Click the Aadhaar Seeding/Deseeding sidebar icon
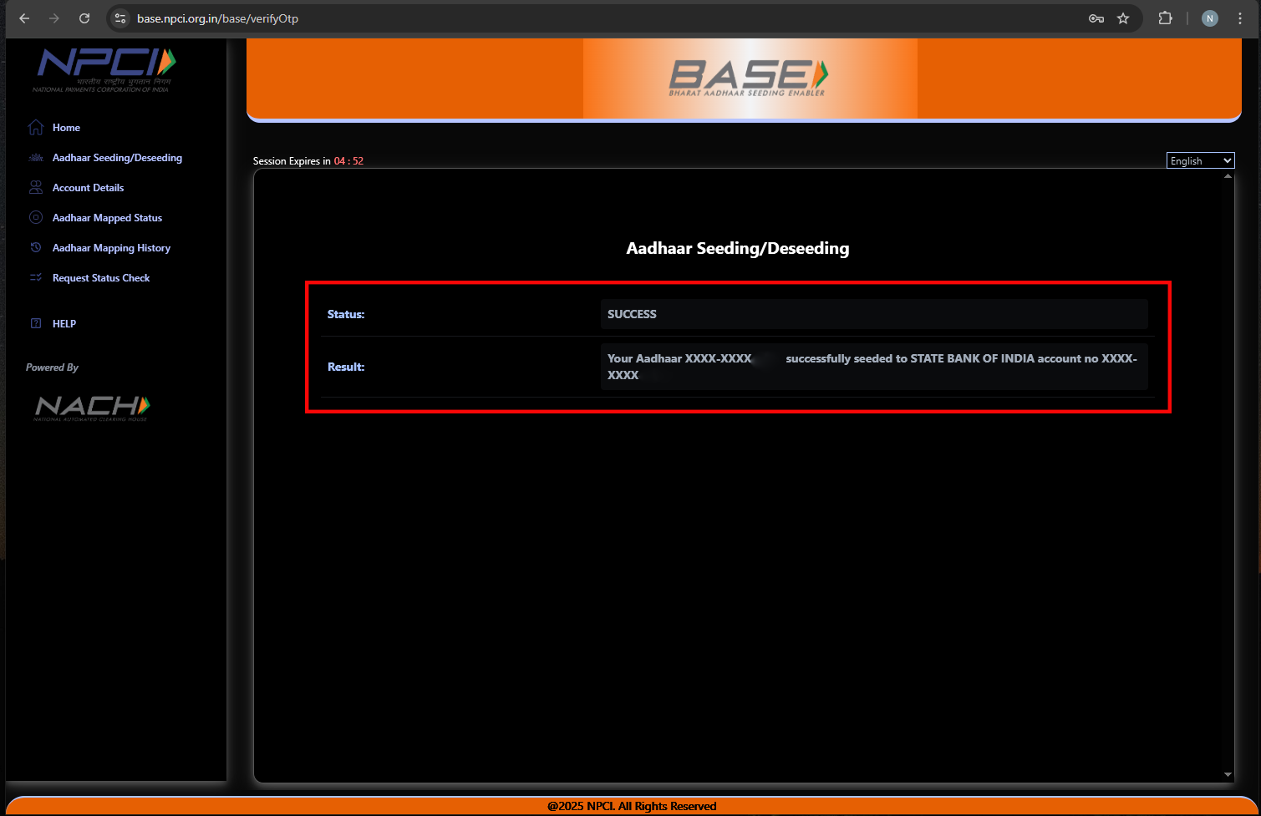 click(36, 158)
